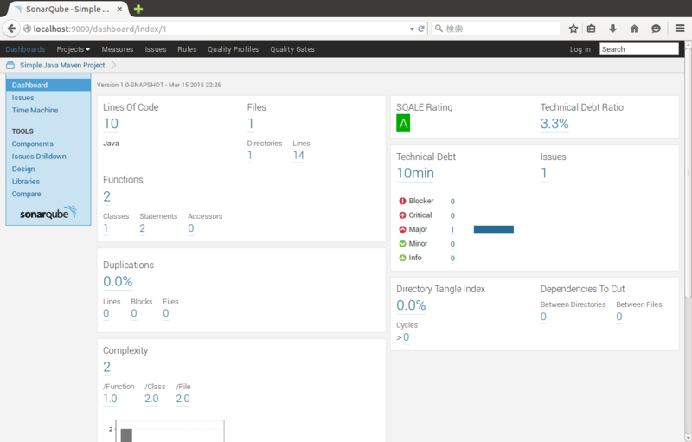This screenshot has width=692, height=442.
Task: Click the Critical severity icon
Action: point(402,215)
